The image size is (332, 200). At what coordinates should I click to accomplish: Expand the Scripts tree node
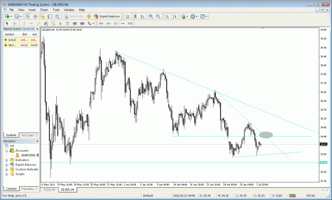6,174
